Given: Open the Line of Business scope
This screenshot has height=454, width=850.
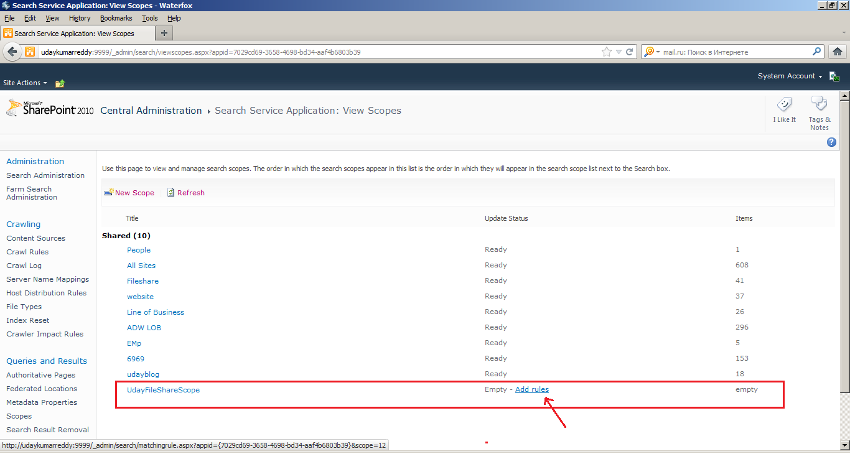Looking at the screenshot, I should (156, 312).
